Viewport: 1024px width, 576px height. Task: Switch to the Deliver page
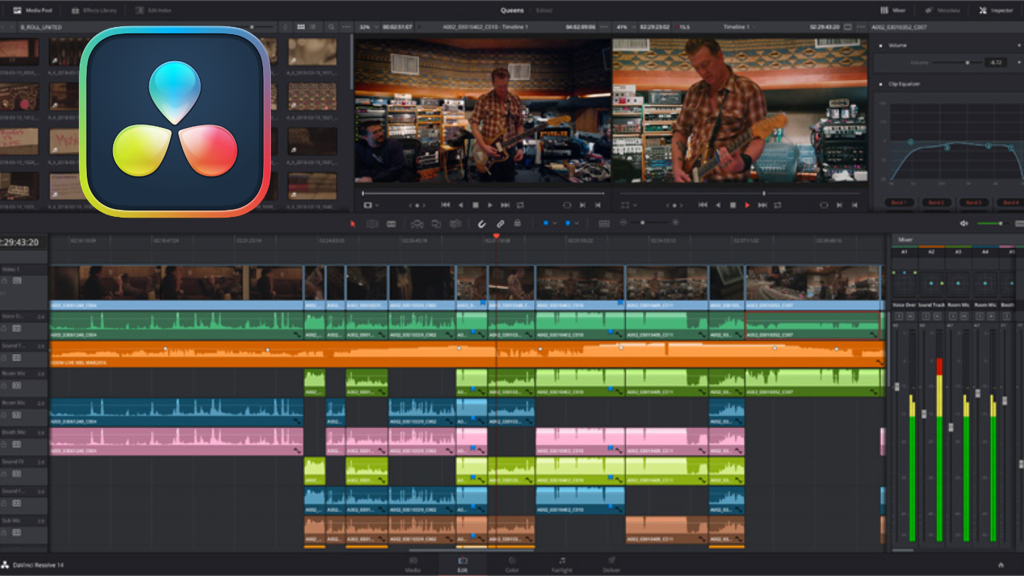[612, 564]
